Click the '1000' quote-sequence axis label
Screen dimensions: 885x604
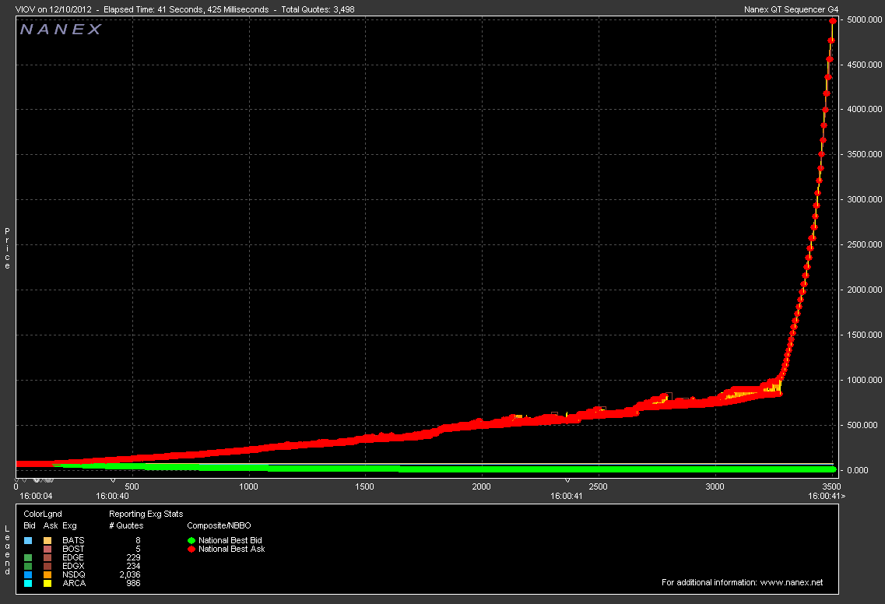pos(248,486)
